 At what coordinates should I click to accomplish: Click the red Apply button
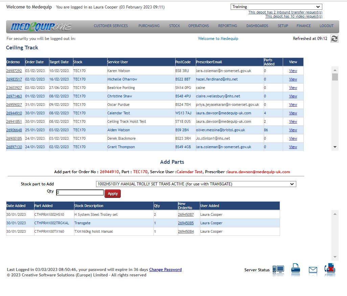pos(113,193)
